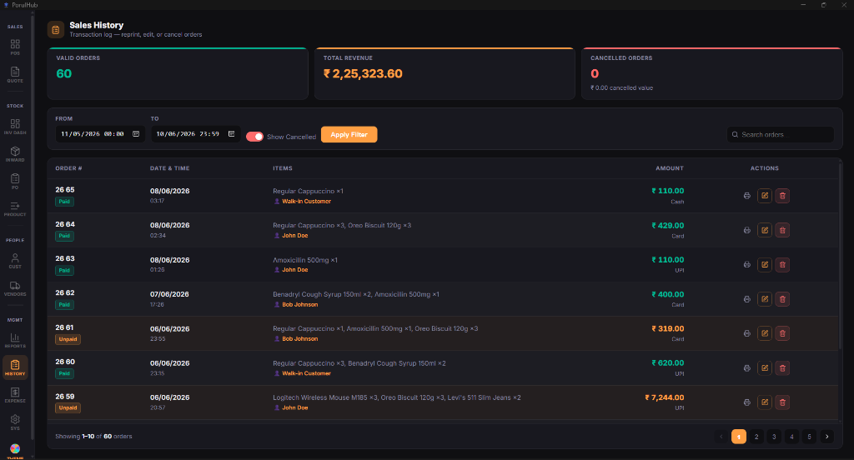The height and width of the screenshot is (460, 854).
Task: Delete unpaid order 26 61
Action: [782, 333]
